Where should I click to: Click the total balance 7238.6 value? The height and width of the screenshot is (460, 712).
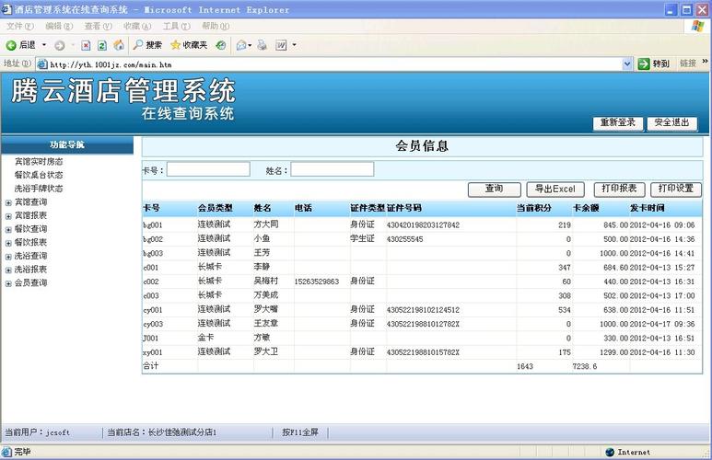pyautogui.click(x=585, y=366)
